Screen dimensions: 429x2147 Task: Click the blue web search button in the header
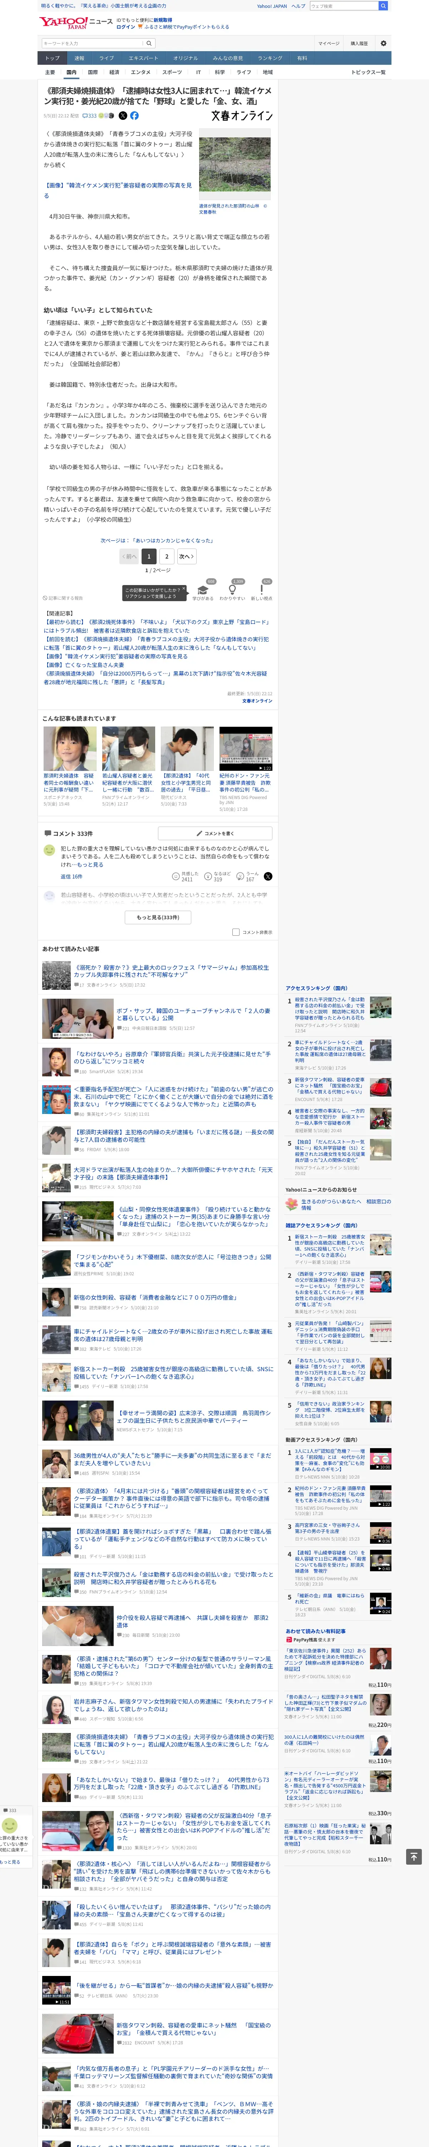tap(383, 6)
